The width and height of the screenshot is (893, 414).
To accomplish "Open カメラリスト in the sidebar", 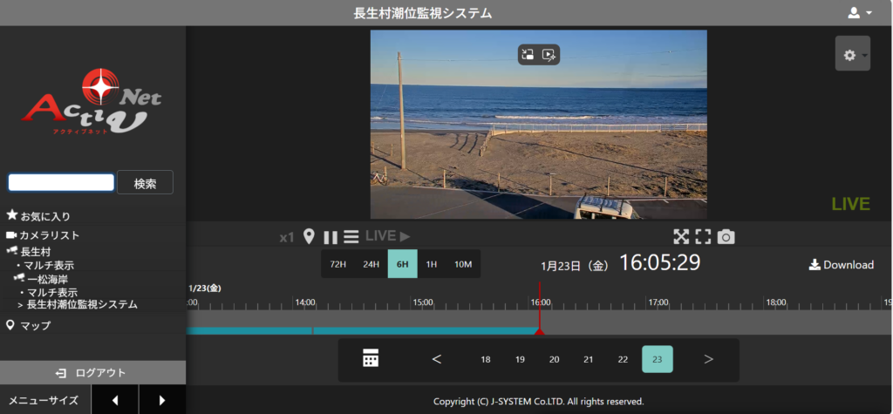I will pyautogui.click(x=49, y=235).
